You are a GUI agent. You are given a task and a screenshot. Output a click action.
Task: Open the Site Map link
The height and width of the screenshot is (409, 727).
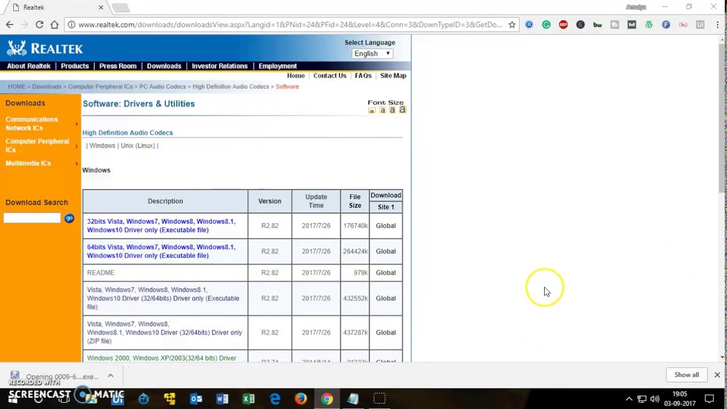click(x=393, y=76)
